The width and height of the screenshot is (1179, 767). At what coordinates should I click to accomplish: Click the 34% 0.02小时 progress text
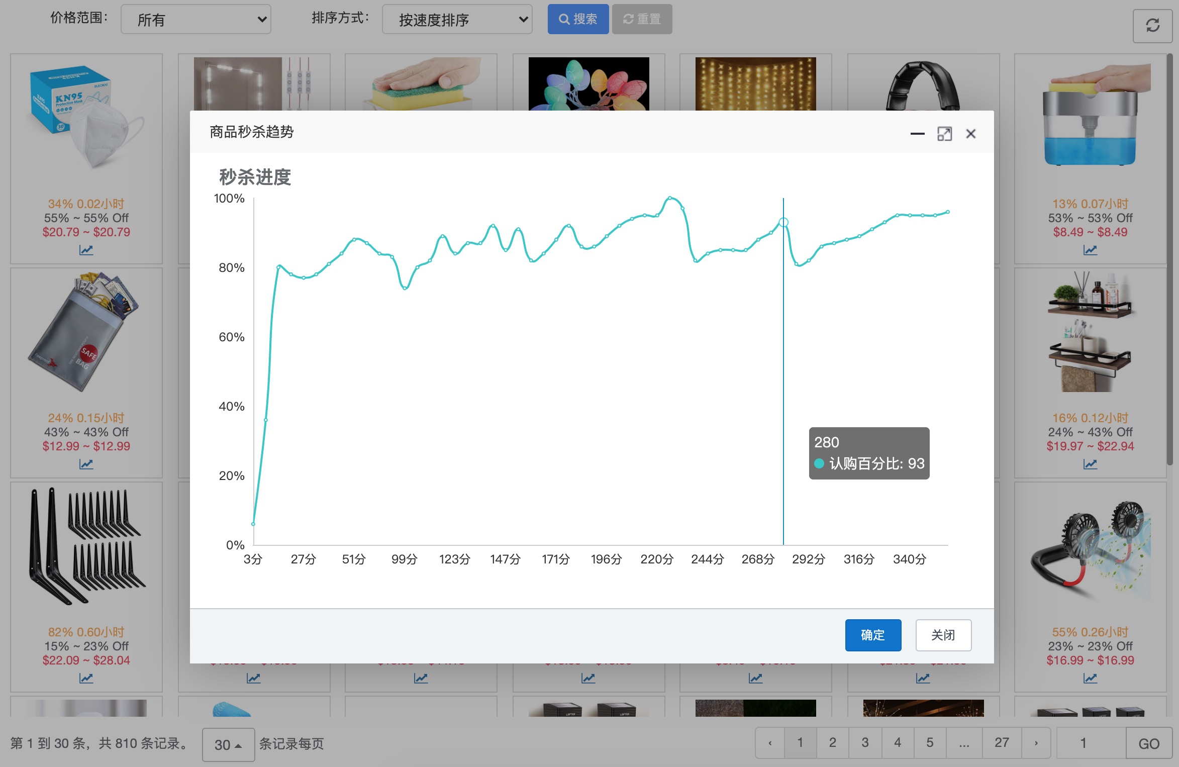click(x=86, y=204)
